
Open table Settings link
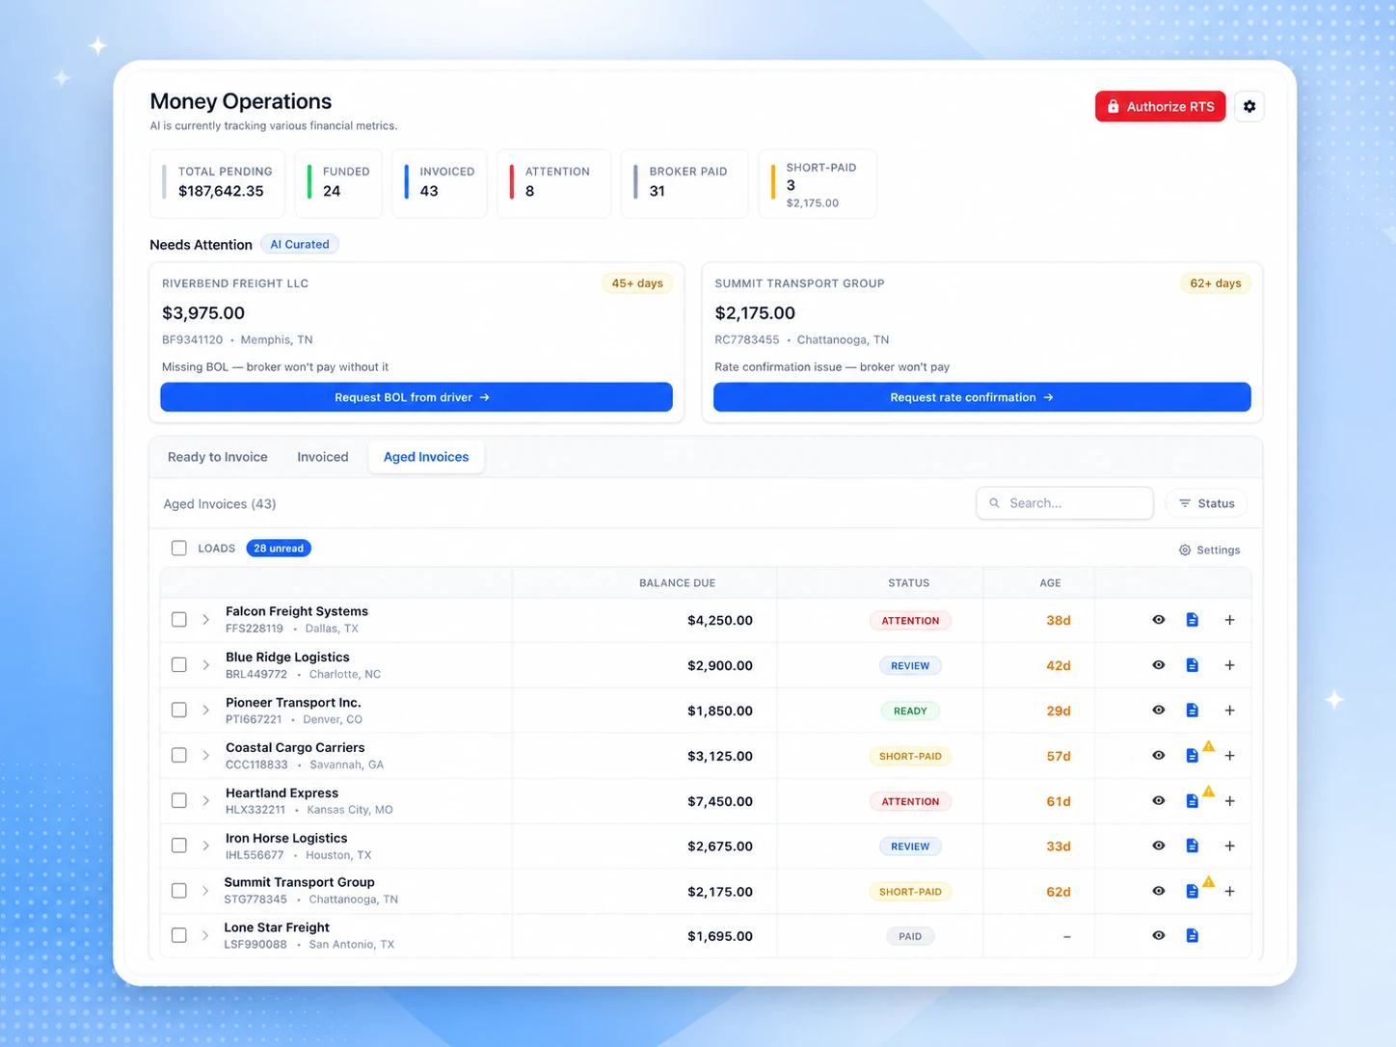point(1209,550)
